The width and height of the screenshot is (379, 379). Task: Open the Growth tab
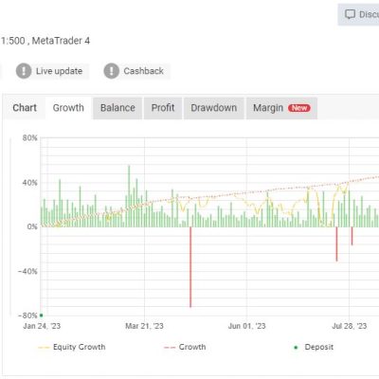pos(68,108)
